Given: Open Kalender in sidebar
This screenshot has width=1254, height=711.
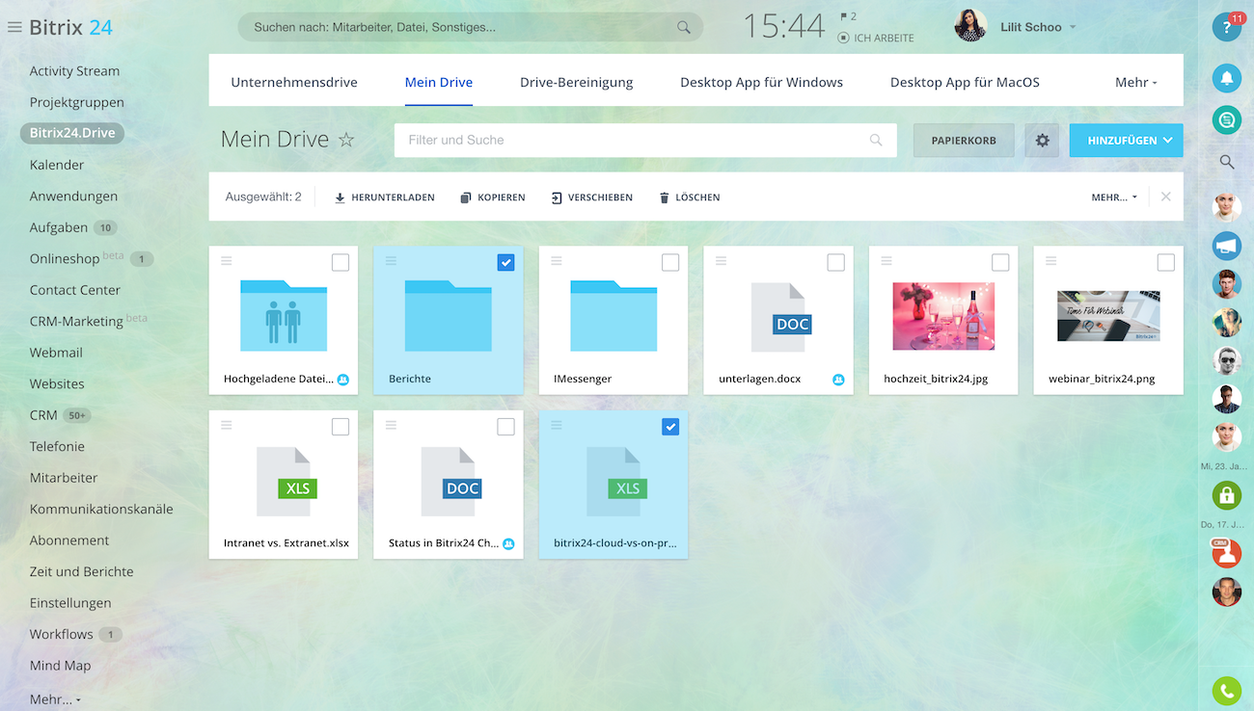Looking at the screenshot, I should (x=57, y=165).
